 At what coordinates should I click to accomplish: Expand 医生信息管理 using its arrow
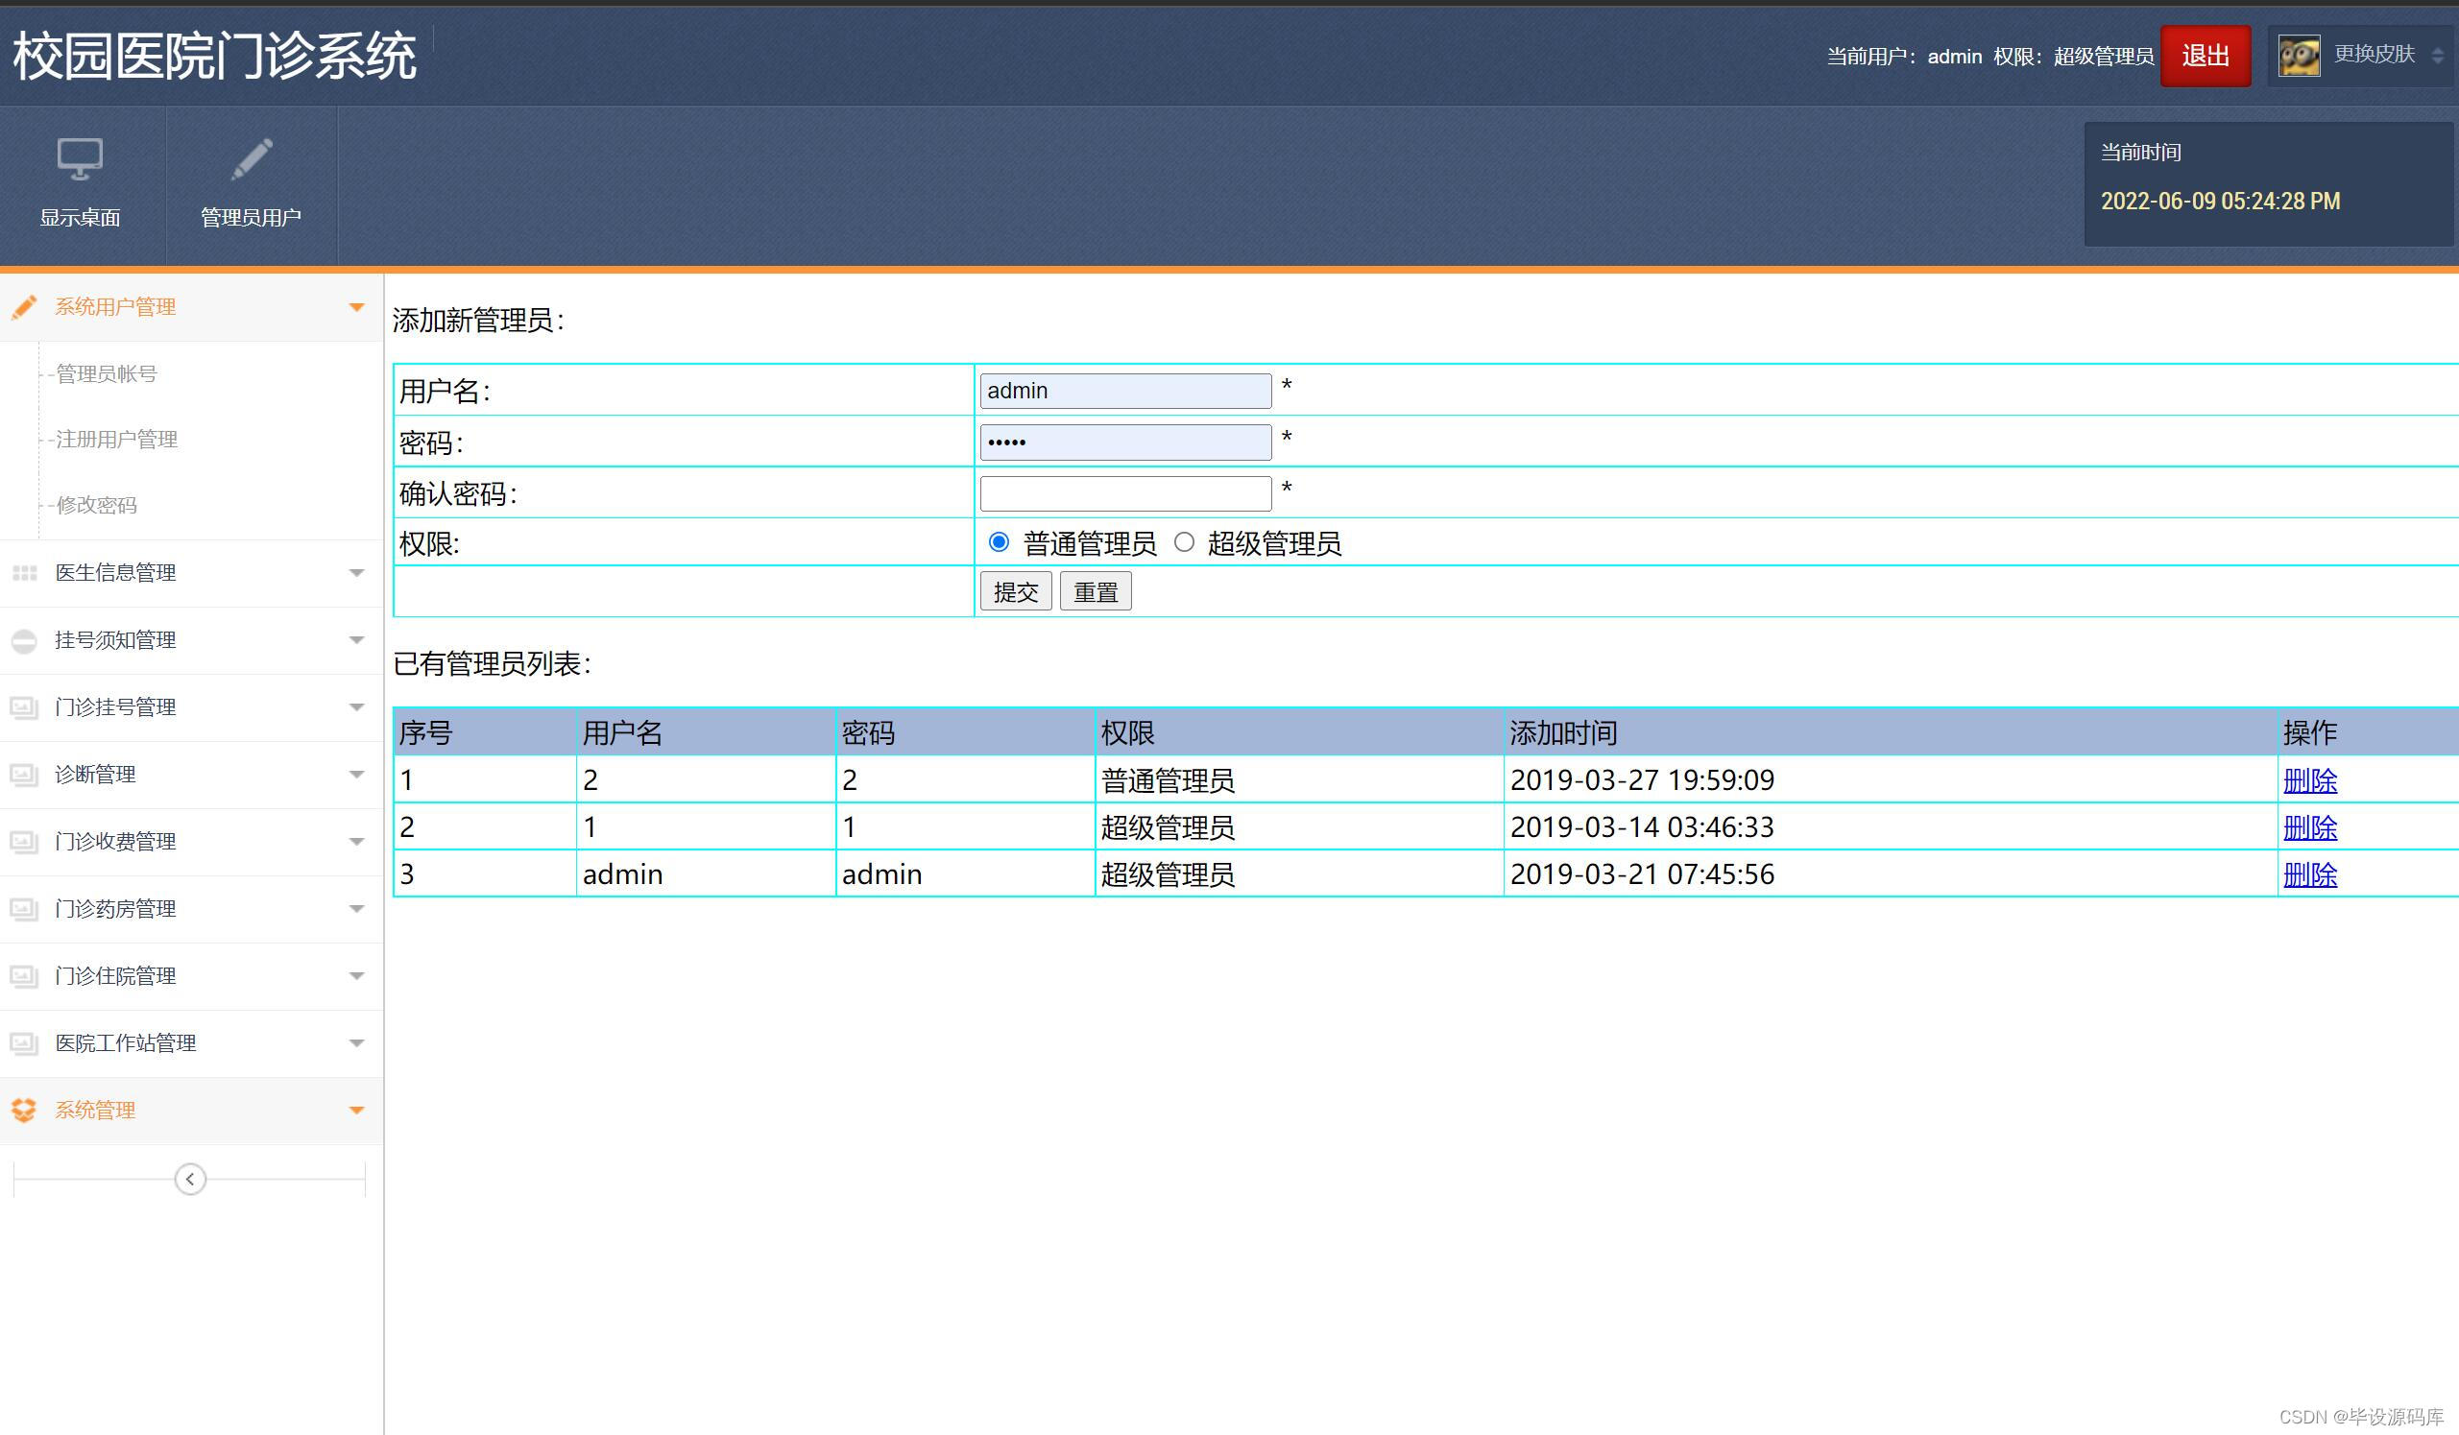pyautogui.click(x=357, y=573)
